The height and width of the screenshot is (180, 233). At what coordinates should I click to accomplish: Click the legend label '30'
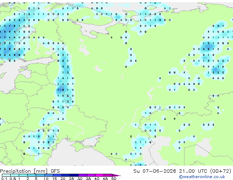point(80,179)
